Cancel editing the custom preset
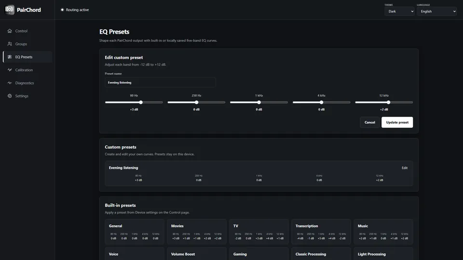 tap(370, 122)
